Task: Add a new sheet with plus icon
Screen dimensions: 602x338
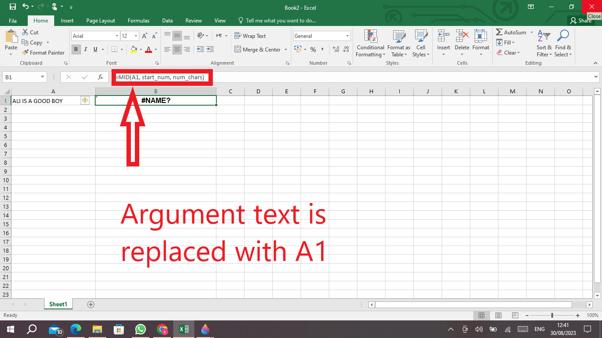Action: 91,304
